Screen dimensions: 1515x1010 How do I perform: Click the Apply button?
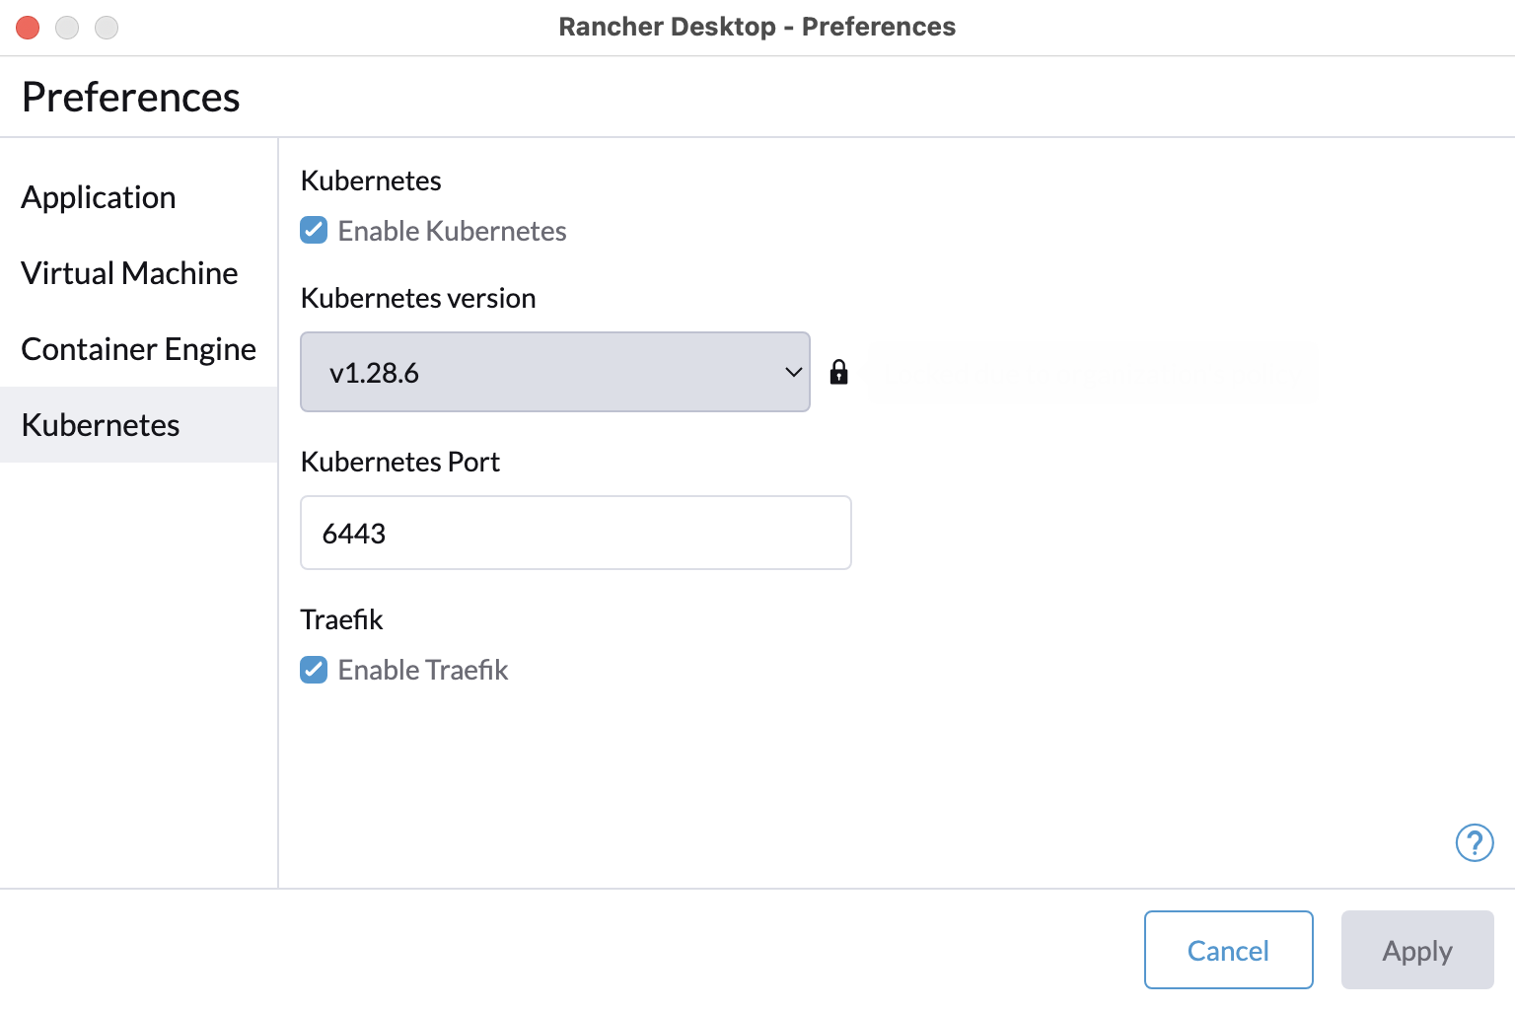1417,950
